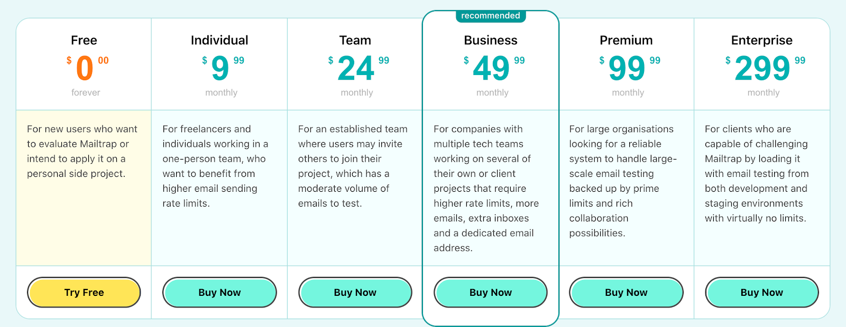Select the Business plan heading
This screenshot has height=327, width=846.
point(491,40)
